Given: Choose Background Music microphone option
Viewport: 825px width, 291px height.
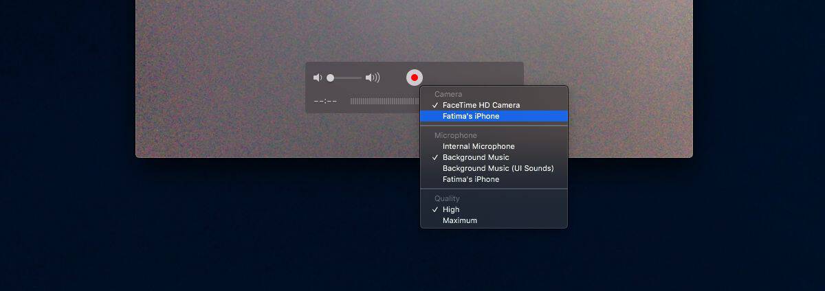Looking at the screenshot, I should tap(494, 157).
